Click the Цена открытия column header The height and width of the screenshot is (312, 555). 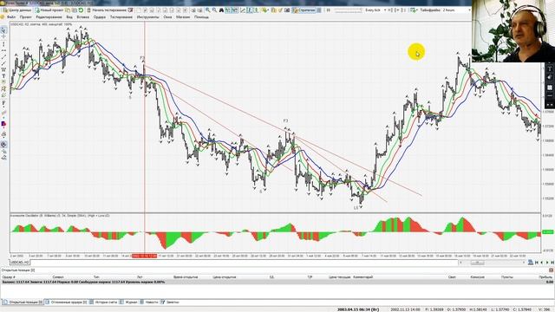pyautogui.click(x=225, y=277)
